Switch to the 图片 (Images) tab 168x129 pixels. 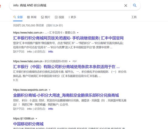coord(45,17)
